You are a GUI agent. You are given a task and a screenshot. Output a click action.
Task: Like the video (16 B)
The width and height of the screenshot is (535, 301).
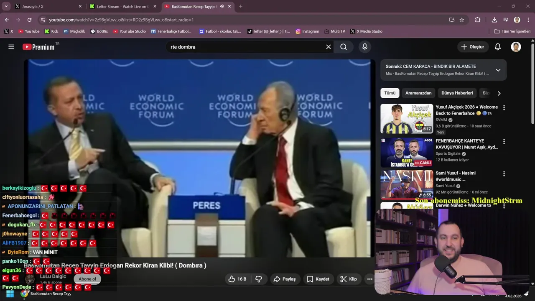coord(237,279)
